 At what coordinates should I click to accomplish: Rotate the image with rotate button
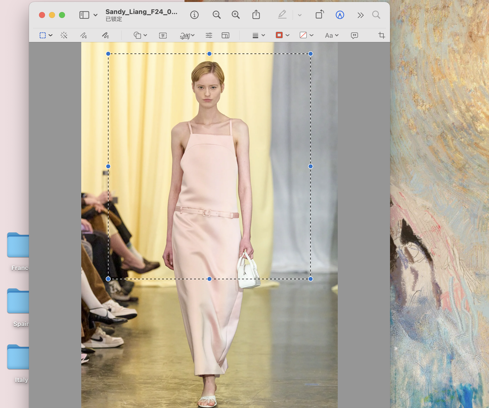click(320, 15)
